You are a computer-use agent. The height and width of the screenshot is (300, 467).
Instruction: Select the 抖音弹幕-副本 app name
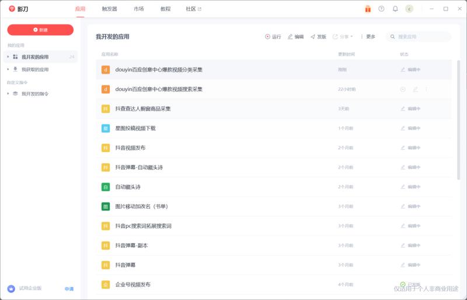[132, 246]
